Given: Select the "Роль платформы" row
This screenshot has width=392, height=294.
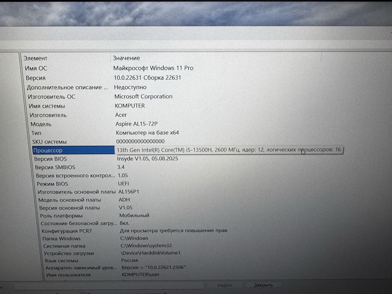Looking at the screenshot, I should click(61, 215).
